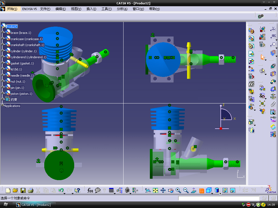The height and width of the screenshot is (208, 278).
Task: Fit All In view
Action: click(155, 190)
